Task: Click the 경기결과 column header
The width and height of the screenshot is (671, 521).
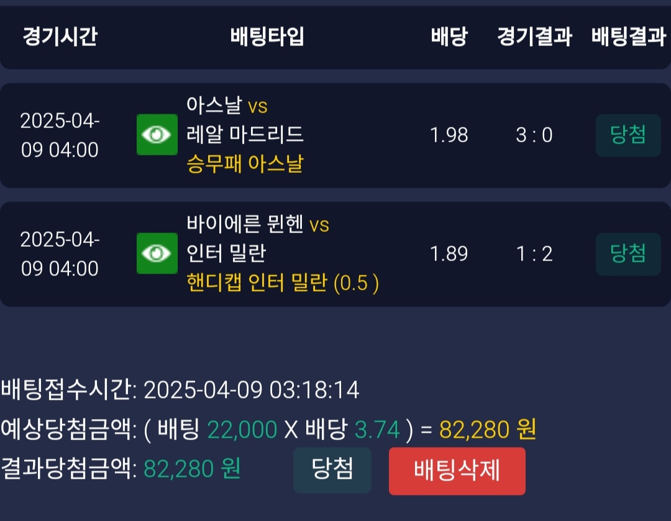Action: tap(534, 37)
